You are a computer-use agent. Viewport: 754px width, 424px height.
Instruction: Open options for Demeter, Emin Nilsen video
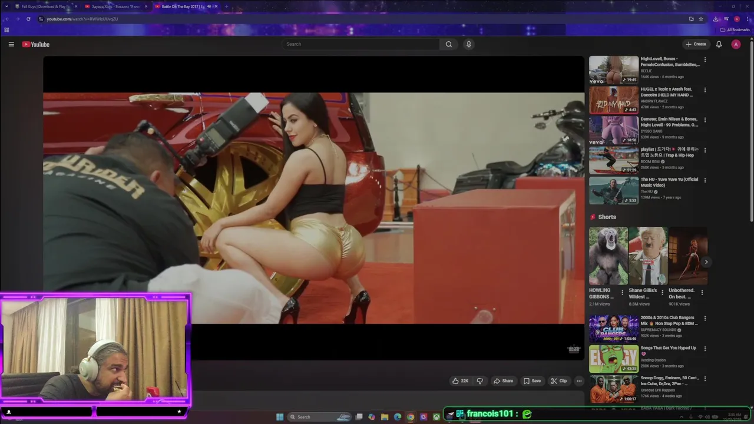click(705, 120)
